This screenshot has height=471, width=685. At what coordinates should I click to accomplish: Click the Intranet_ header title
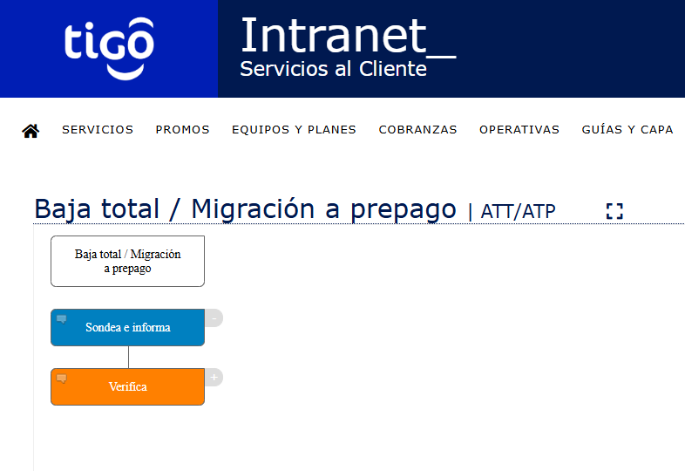click(349, 36)
